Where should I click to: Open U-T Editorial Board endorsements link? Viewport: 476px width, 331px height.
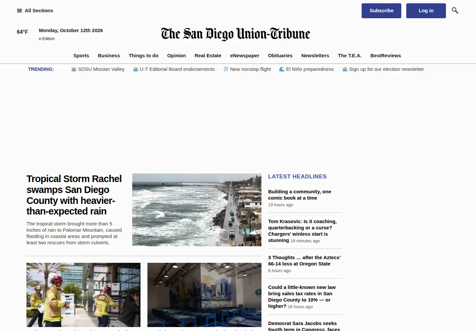(177, 69)
